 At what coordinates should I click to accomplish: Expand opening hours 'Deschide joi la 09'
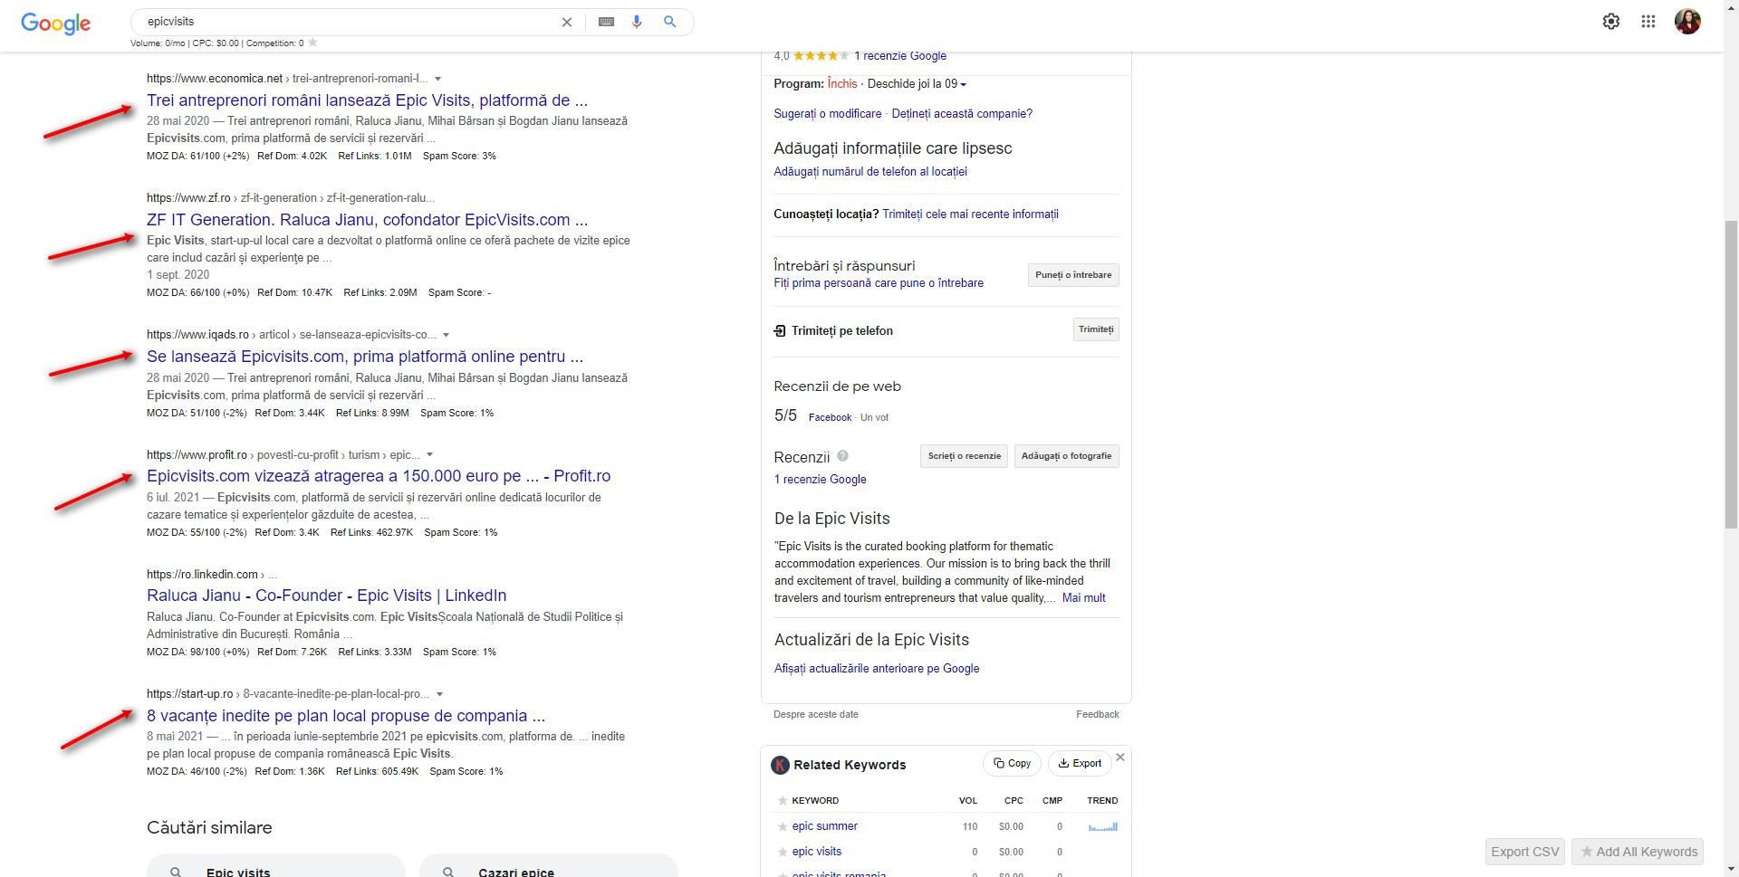pos(917,84)
